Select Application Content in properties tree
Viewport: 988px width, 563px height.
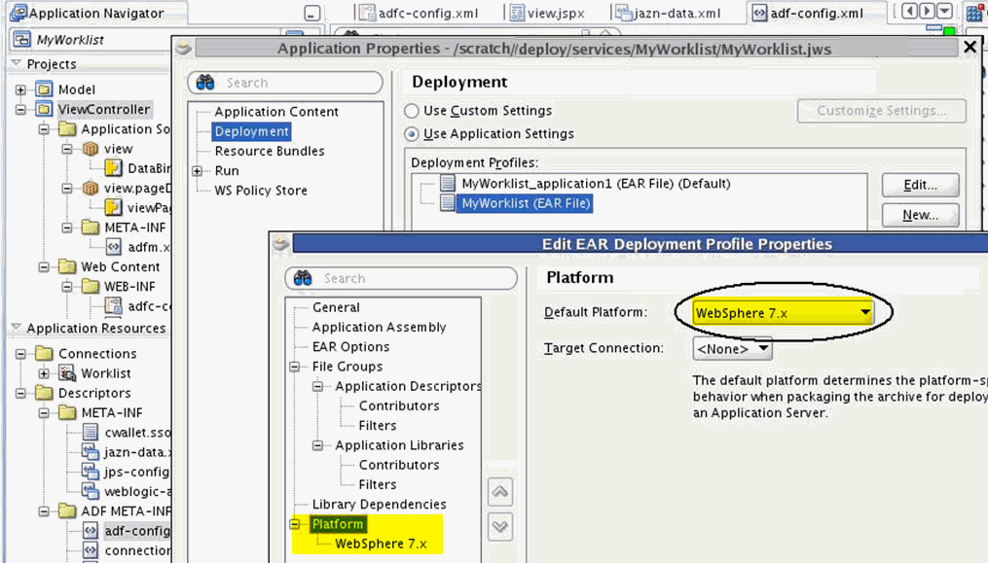click(x=276, y=112)
